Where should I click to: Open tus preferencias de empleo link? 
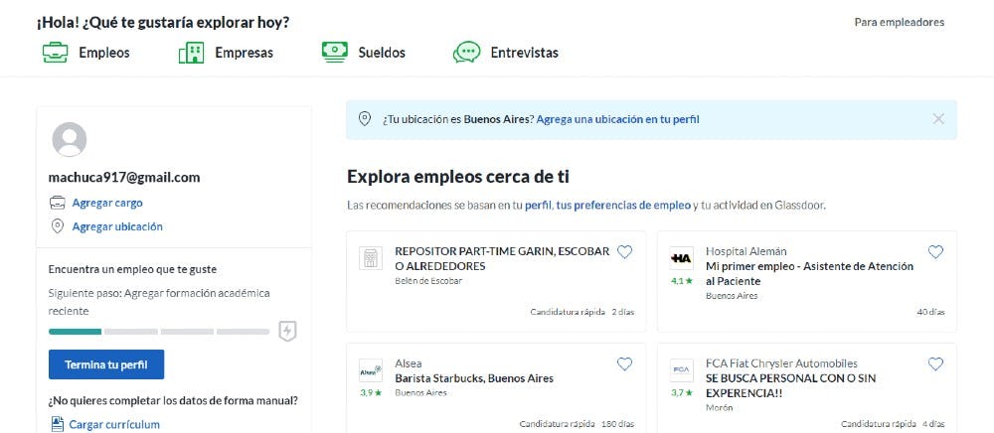point(623,206)
